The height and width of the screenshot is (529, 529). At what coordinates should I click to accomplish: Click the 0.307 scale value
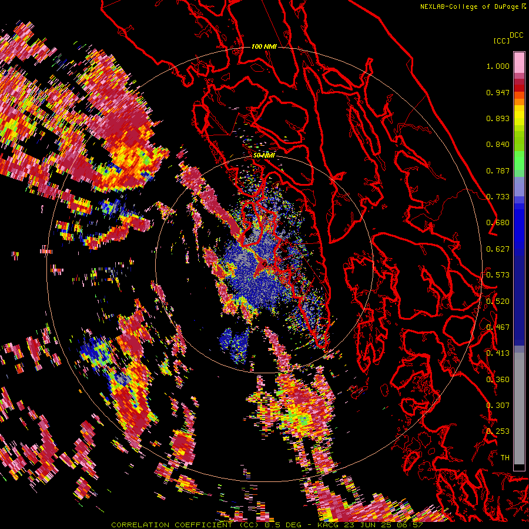498,406
